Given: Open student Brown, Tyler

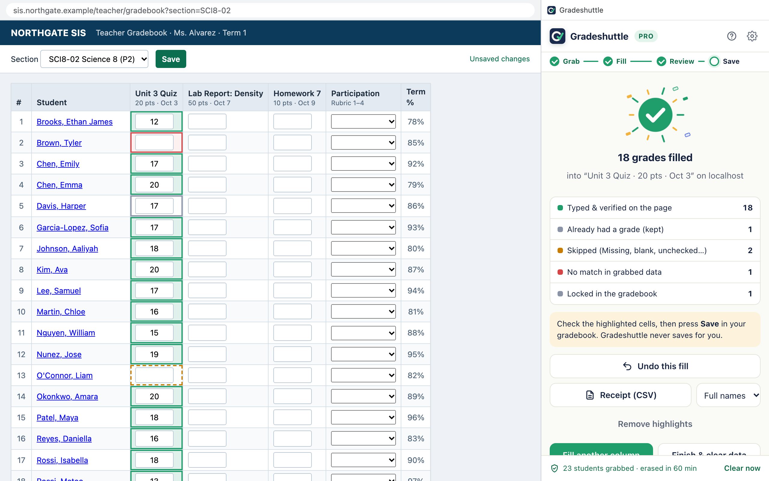Looking at the screenshot, I should 59,143.
